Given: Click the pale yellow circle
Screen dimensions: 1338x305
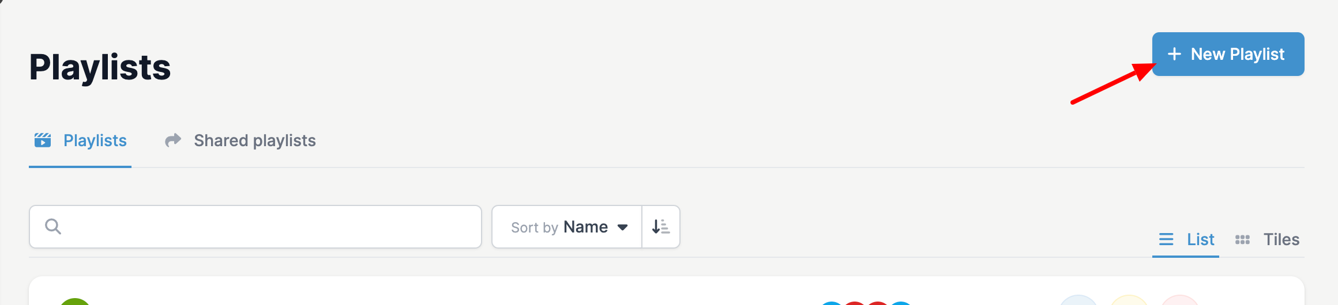Looking at the screenshot, I should click(x=1129, y=300).
